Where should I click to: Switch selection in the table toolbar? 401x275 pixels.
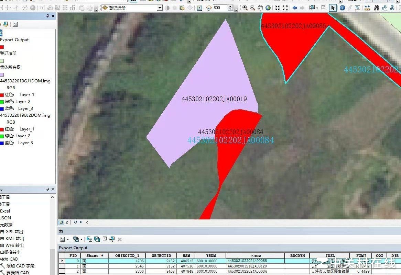[x=97, y=239]
